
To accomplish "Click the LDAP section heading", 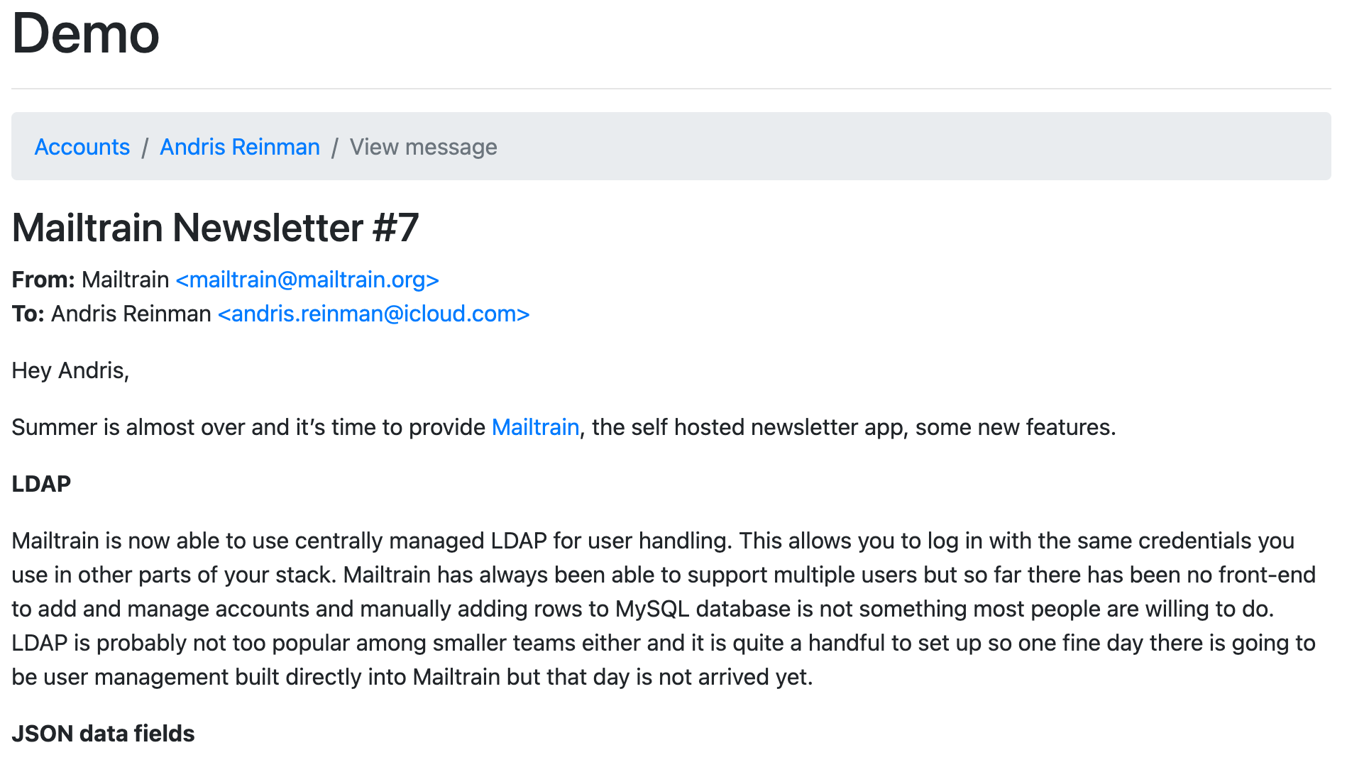I will pyautogui.click(x=41, y=484).
